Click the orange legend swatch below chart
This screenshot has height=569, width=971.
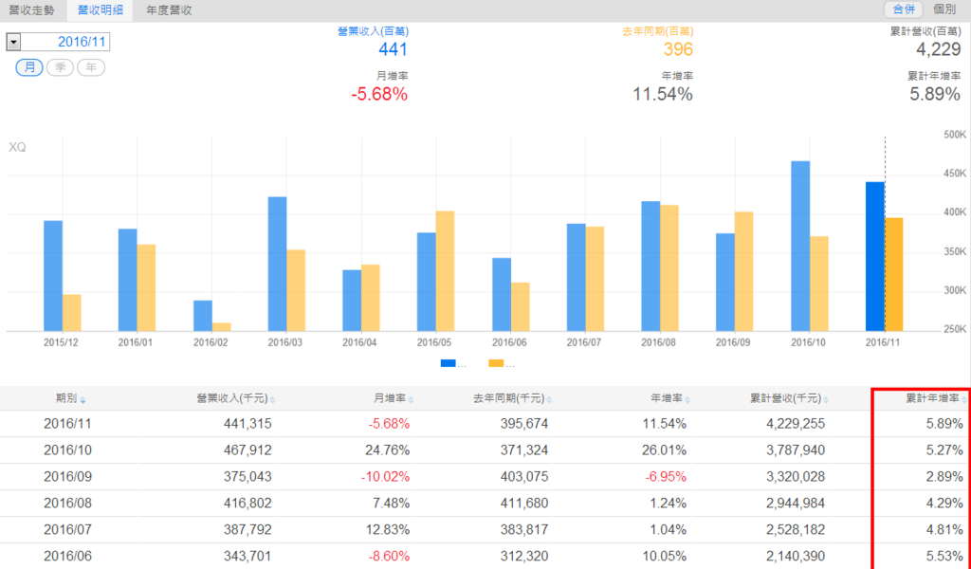[496, 363]
